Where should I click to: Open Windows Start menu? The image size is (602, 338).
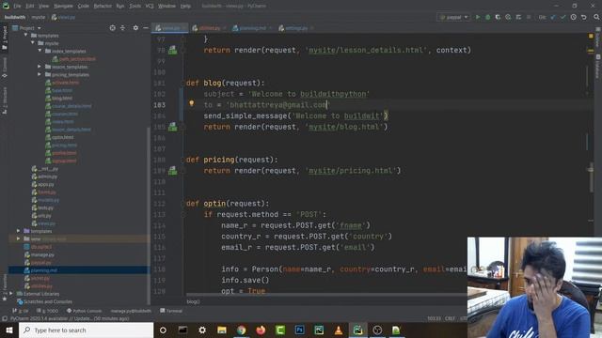coord(9,330)
